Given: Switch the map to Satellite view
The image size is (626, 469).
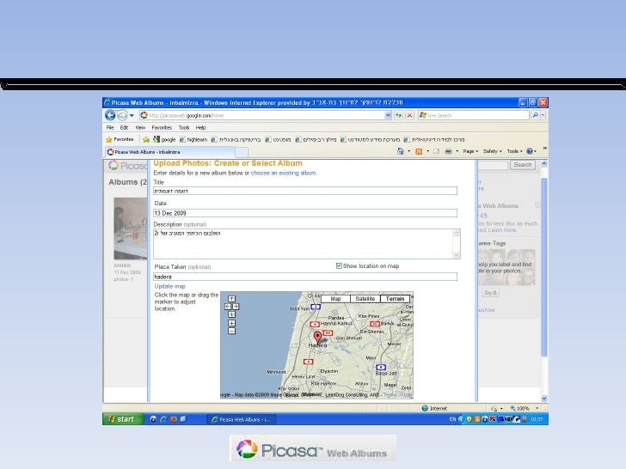Looking at the screenshot, I should pyautogui.click(x=365, y=299).
